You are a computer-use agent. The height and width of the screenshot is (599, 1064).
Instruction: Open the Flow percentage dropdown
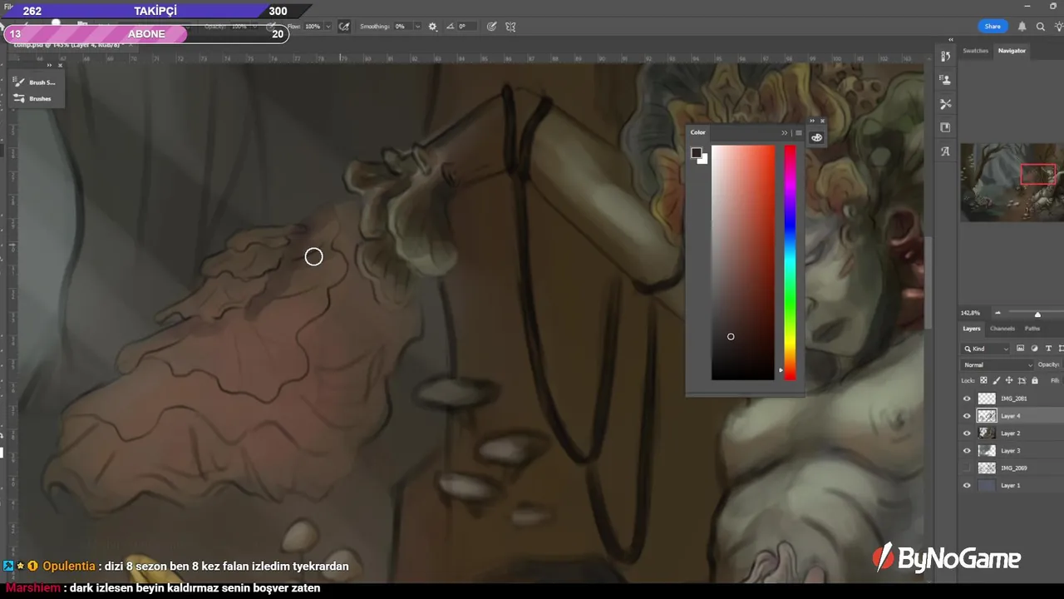[328, 27]
